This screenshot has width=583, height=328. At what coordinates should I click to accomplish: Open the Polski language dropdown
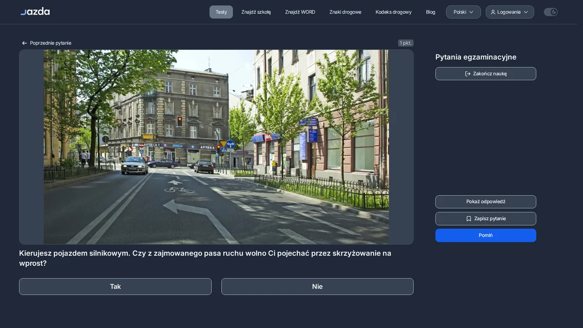coord(463,12)
